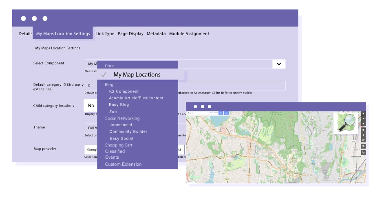
Task: Choose K2 Component from the list
Action: click(x=124, y=91)
